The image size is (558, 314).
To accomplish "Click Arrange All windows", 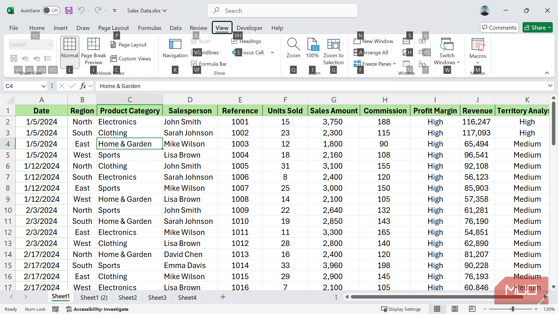I will click(x=371, y=53).
